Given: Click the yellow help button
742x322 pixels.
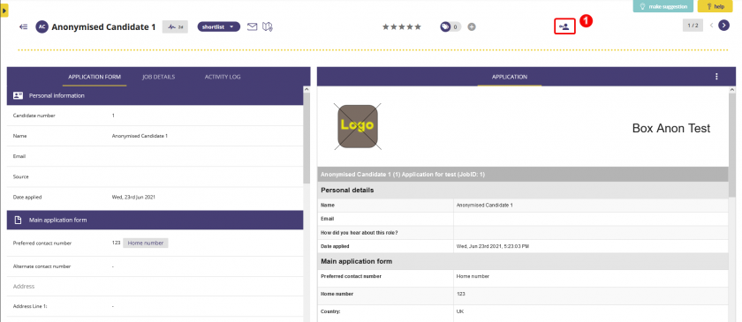Looking at the screenshot, I should 715,7.
